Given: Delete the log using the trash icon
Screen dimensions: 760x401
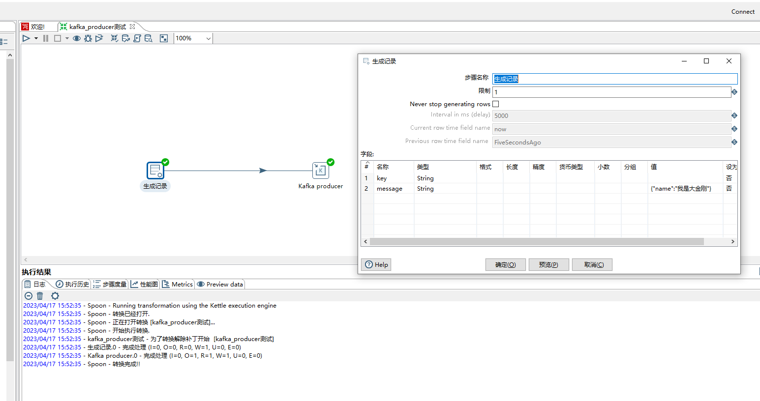Looking at the screenshot, I should tap(40, 296).
